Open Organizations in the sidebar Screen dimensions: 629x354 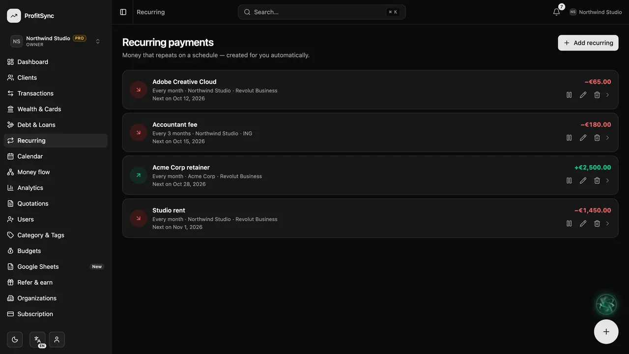tap(56, 298)
